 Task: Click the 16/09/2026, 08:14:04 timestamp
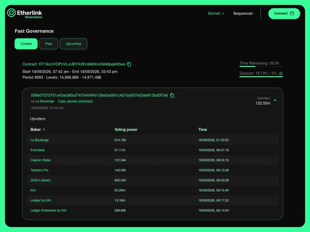[x=214, y=211]
